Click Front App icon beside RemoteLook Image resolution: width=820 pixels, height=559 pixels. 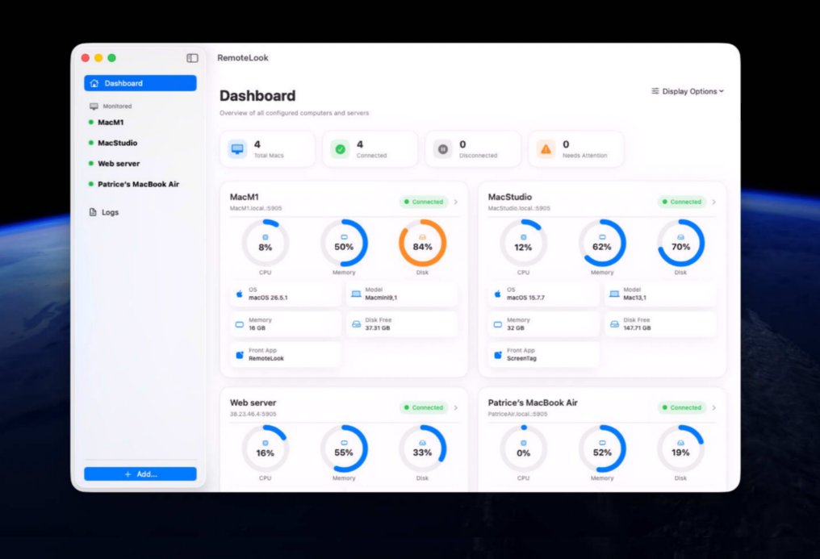239,355
